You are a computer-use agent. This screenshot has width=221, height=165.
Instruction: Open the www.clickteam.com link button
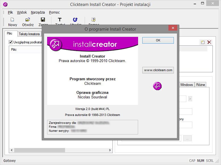click(x=158, y=70)
